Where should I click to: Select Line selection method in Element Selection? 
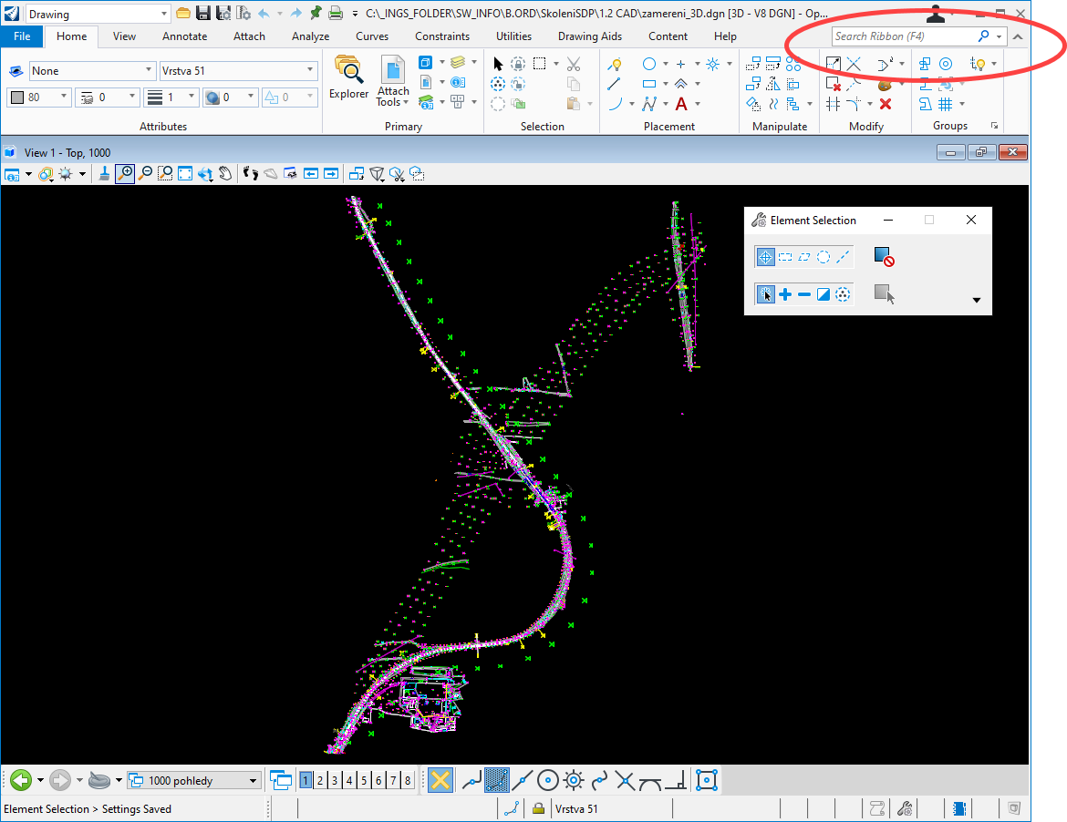click(x=844, y=257)
